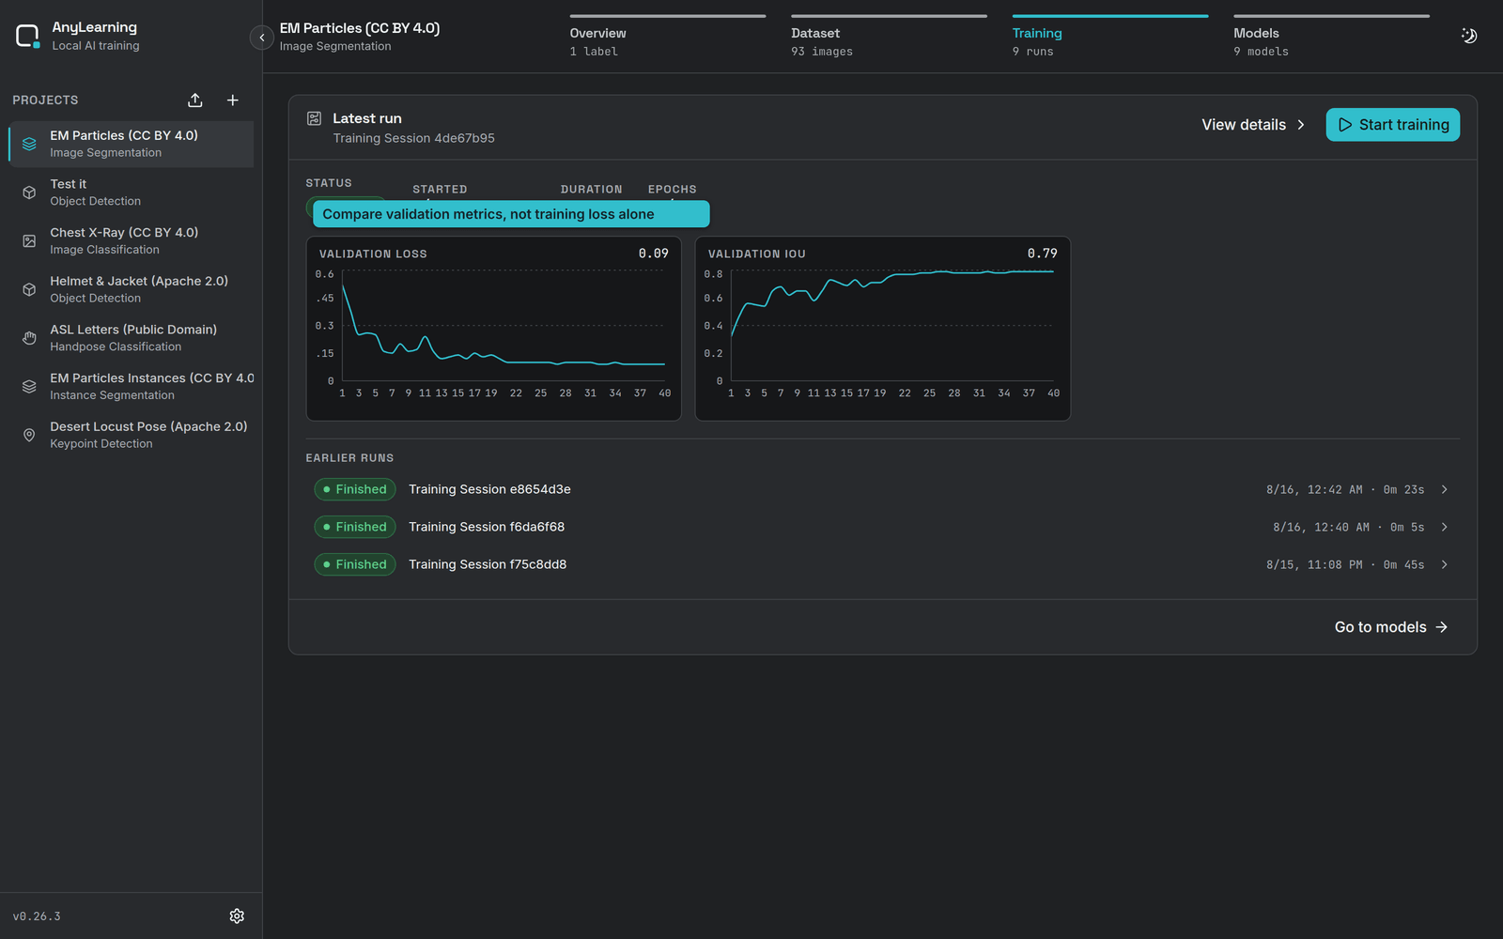Click the version label v0.26.3
1503x939 pixels.
click(x=37, y=916)
